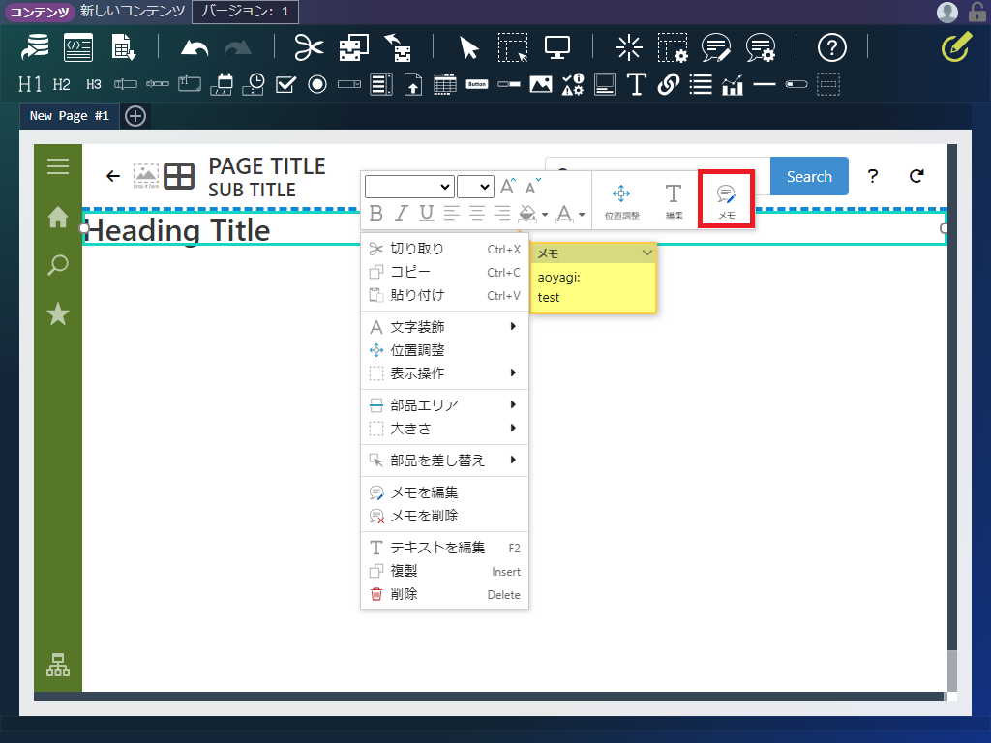Click the help question mark in the top toolbar

point(831,47)
